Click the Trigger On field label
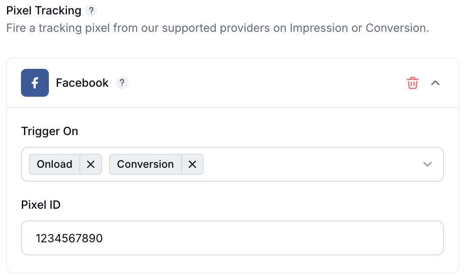Image resolution: width=465 pixels, height=278 pixels. (x=50, y=131)
